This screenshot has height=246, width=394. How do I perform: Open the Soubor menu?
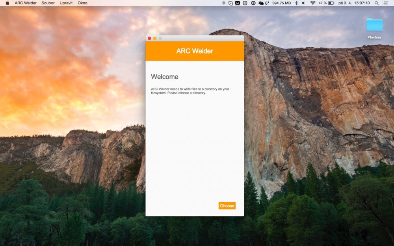coord(48,3)
